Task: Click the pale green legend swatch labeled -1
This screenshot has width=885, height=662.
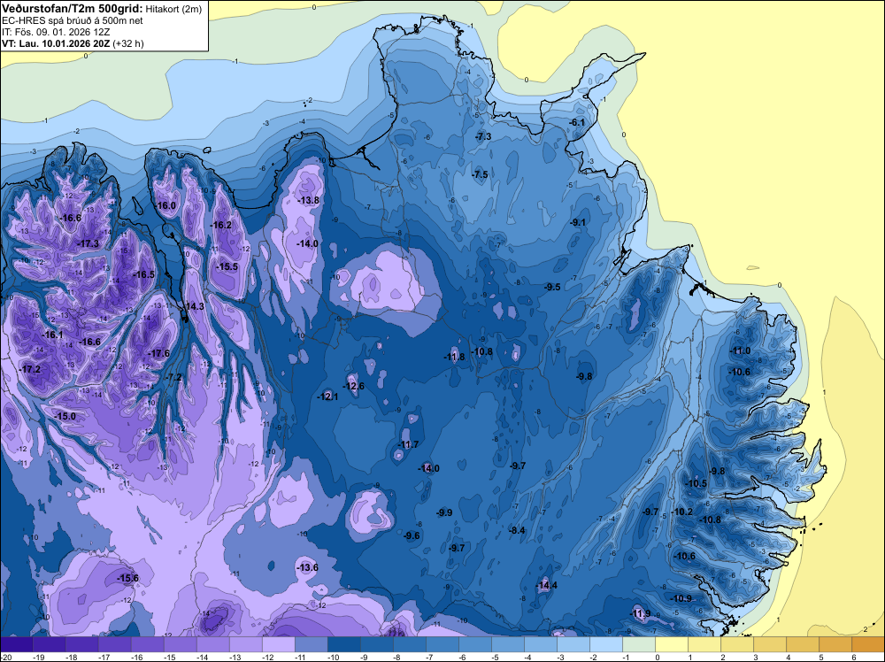Action: click(638, 644)
